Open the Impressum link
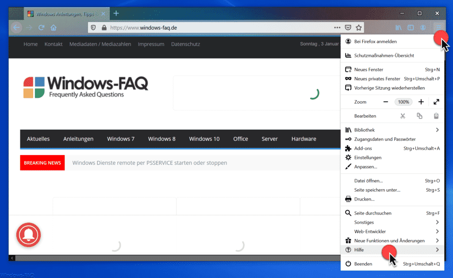Viewport: 453px width, 278px height. coord(151,44)
